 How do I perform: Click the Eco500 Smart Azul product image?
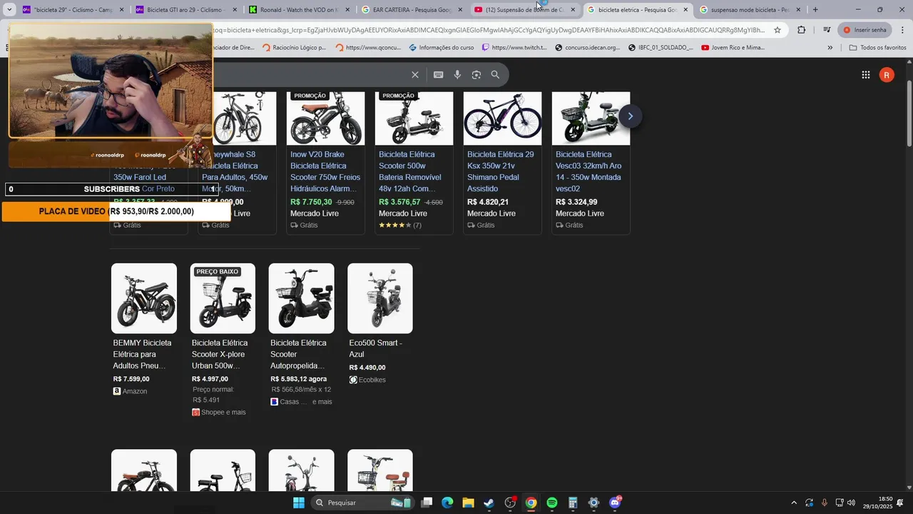click(x=380, y=298)
